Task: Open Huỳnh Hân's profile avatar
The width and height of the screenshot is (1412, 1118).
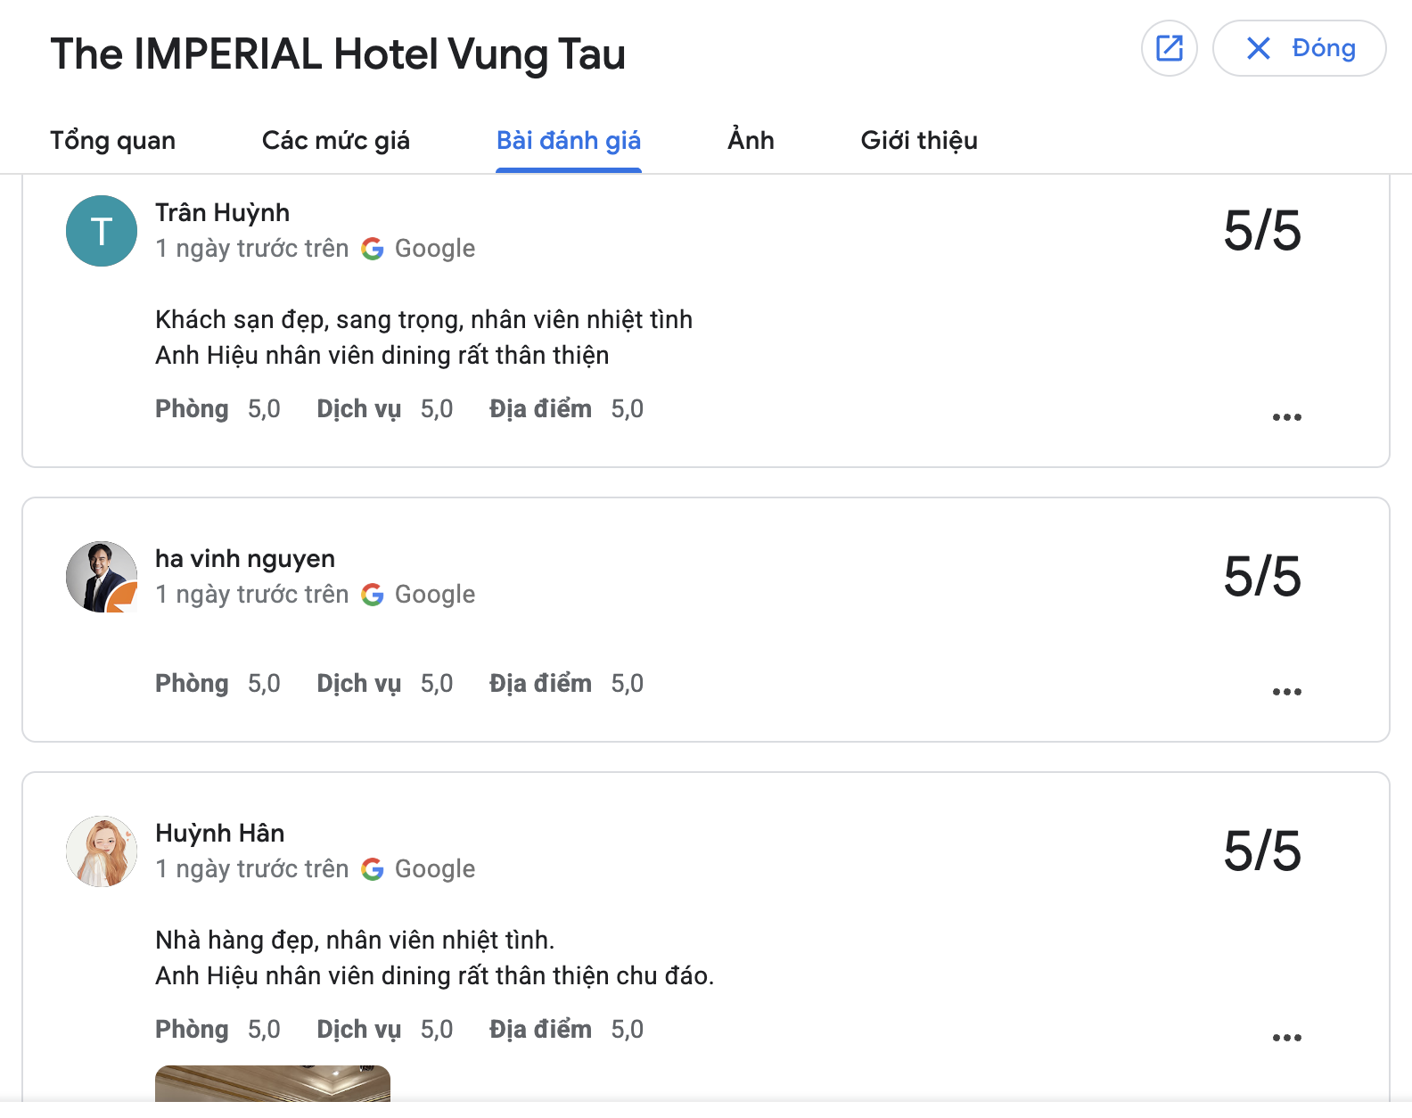Action: pos(102,851)
